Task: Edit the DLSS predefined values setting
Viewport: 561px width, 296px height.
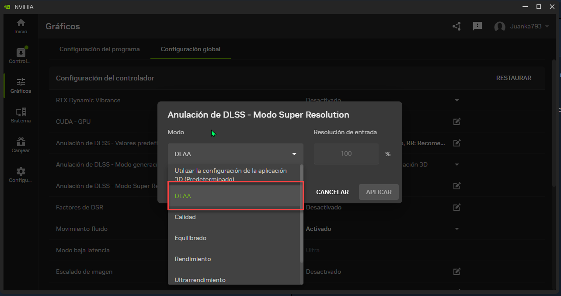Action: pos(457,143)
